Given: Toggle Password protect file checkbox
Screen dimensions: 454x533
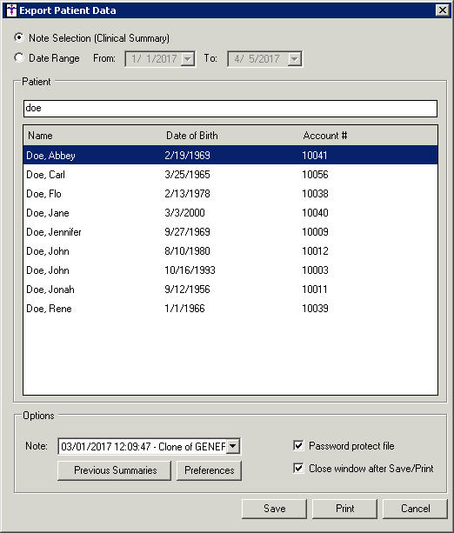Looking at the screenshot, I should tap(298, 445).
